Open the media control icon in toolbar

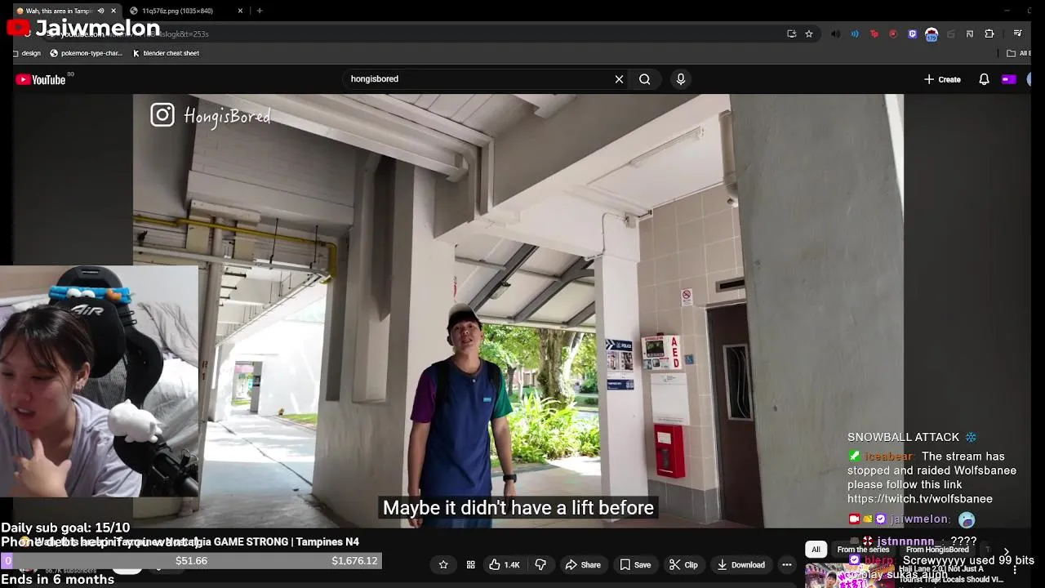(x=1017, y=33)
